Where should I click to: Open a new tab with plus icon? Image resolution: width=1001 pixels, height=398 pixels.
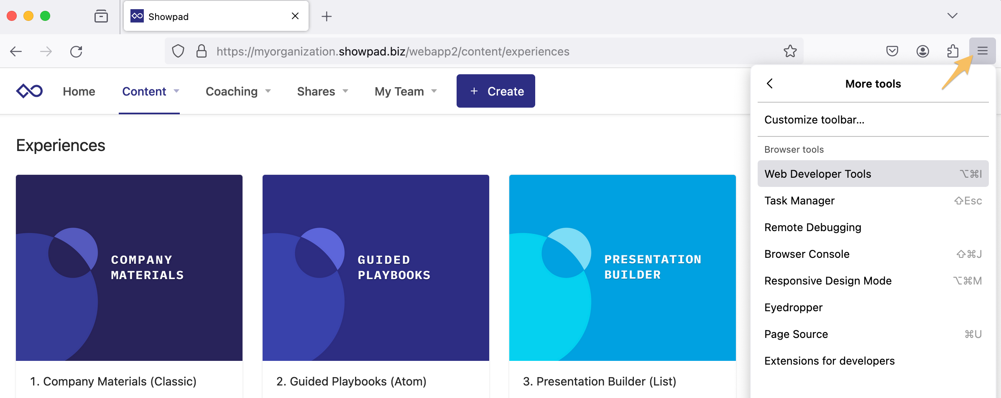pos(327,16)
